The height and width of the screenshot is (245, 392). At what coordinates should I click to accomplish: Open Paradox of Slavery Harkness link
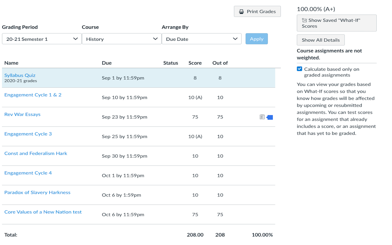37,193
